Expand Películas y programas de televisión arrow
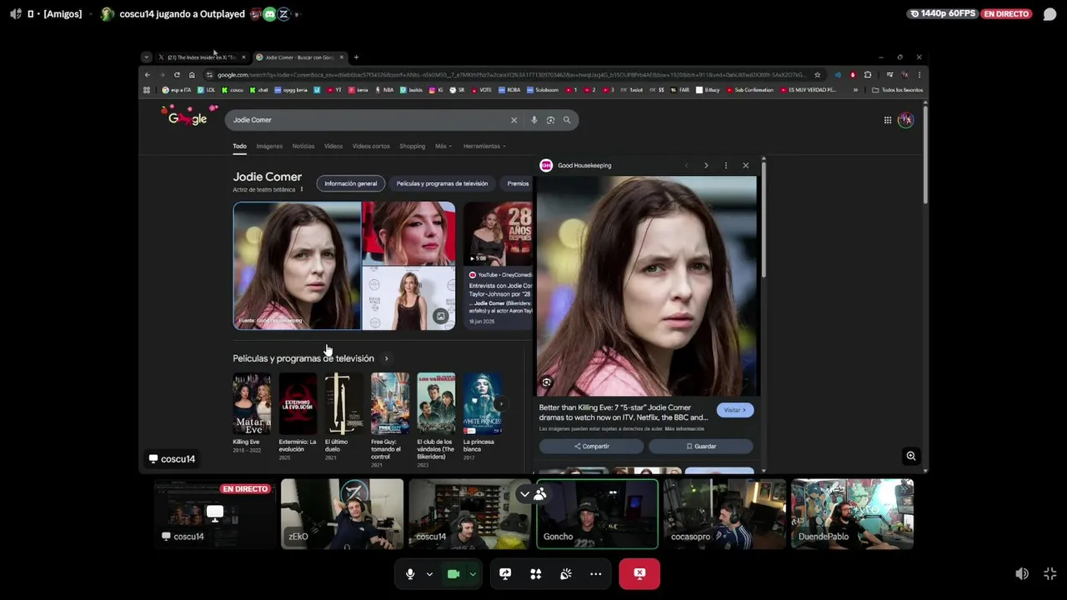This screenshot has width=1067, height=600. click(386, 358)
